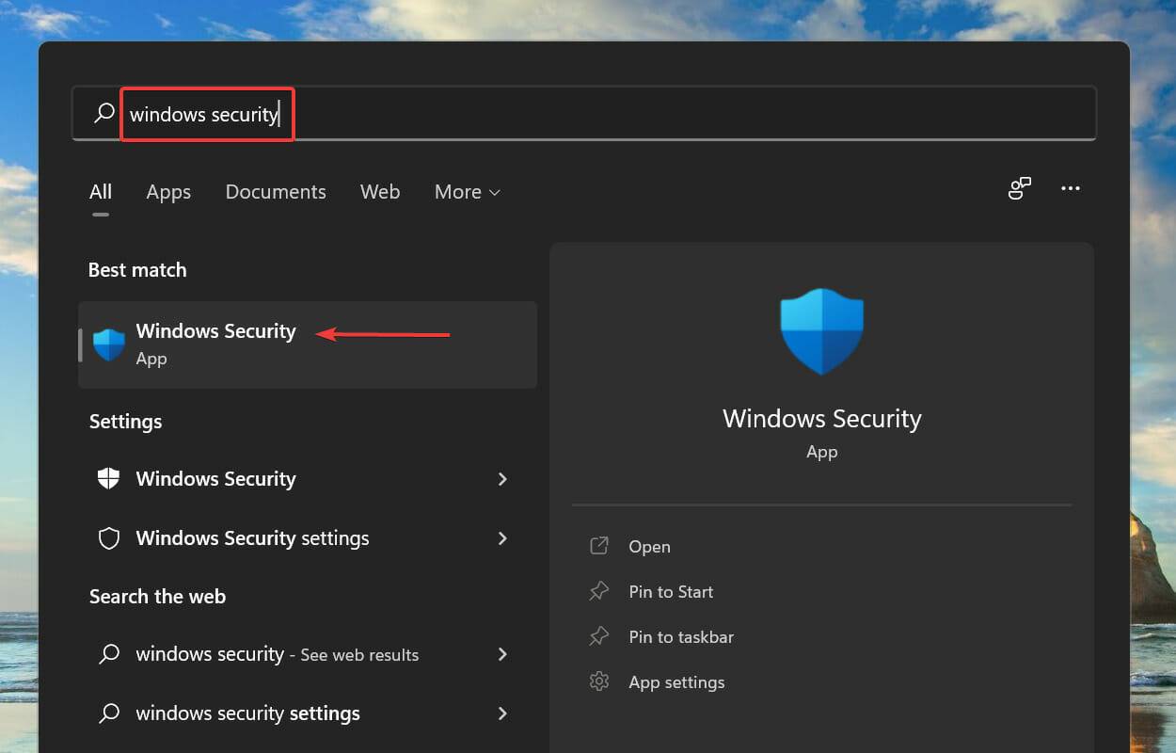Click Open to launch Windows Security
Viewport: 1176px width, 753px height.
649,546
